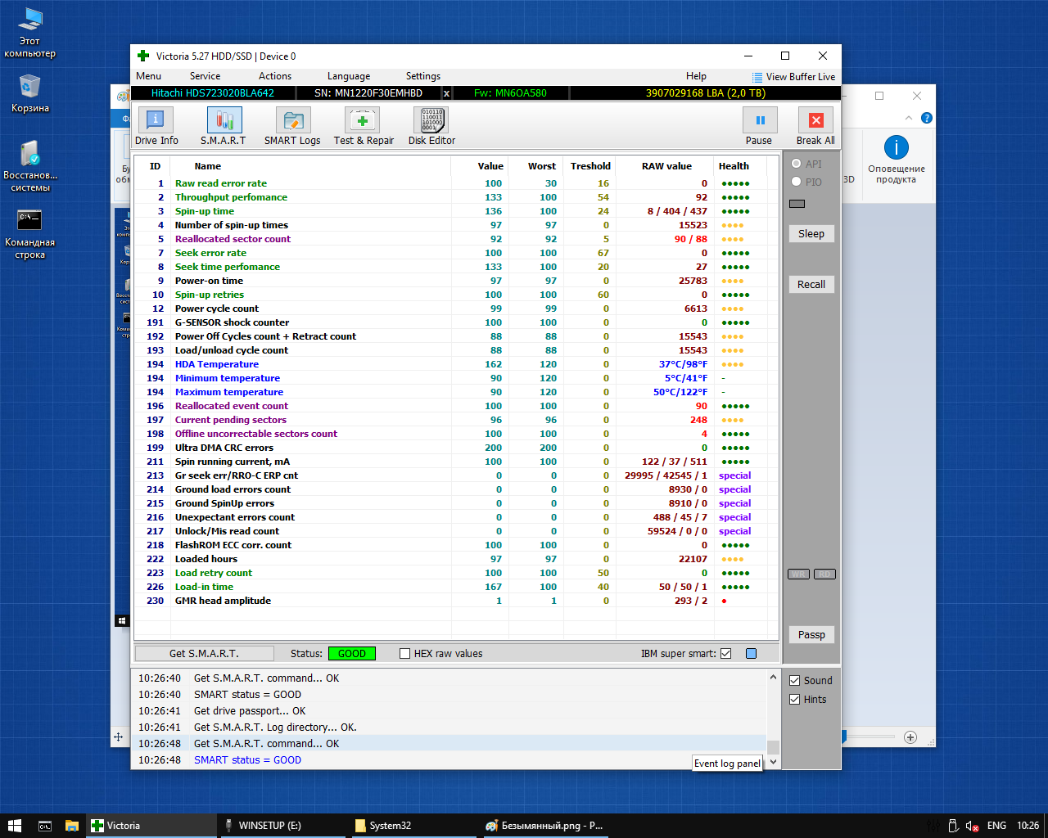Switch to WINSETUP (E:) taskbar window

(x=283, y=826)
